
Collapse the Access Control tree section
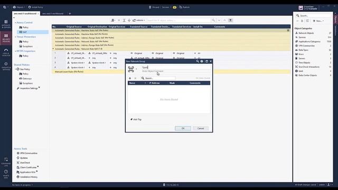point(15,23)
